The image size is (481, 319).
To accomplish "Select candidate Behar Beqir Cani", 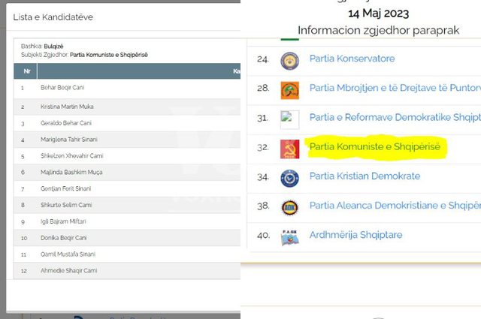I will point(62,88).
